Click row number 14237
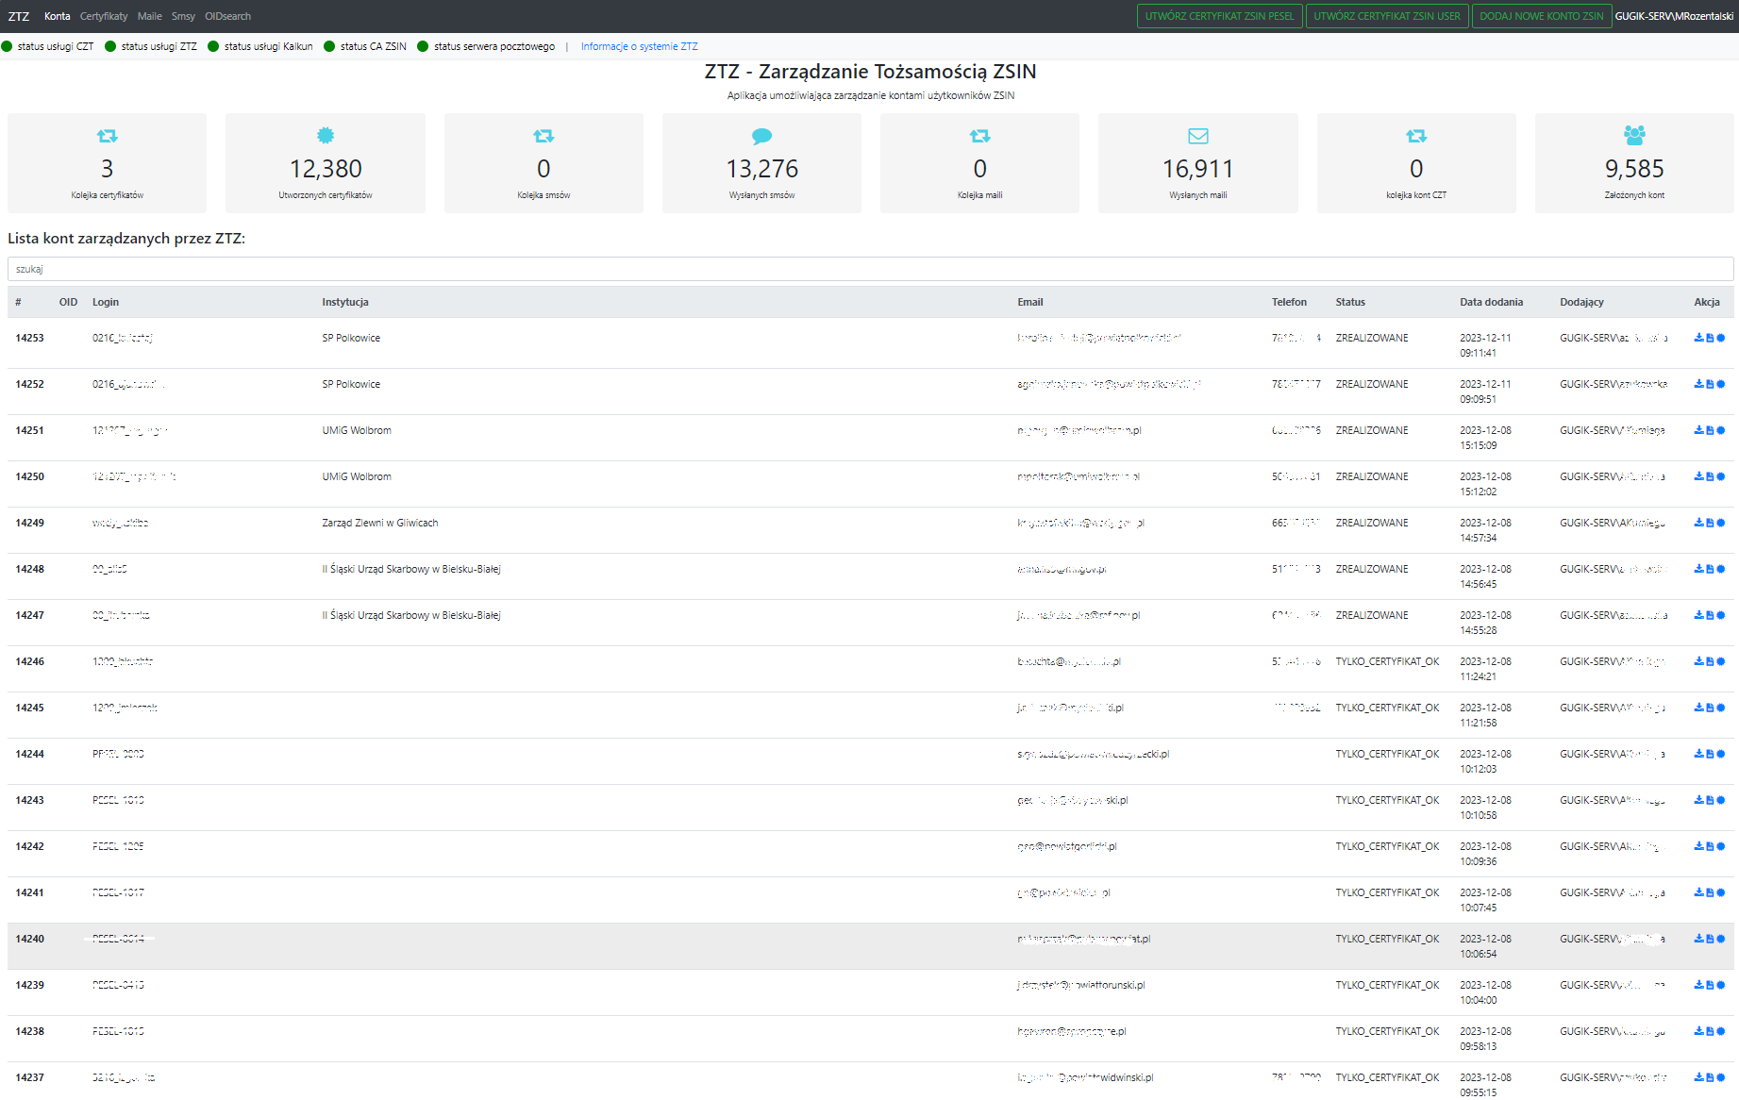Image resolution: width=1739 pixels, height=1100 pixels. click(x=30, y=1077)
